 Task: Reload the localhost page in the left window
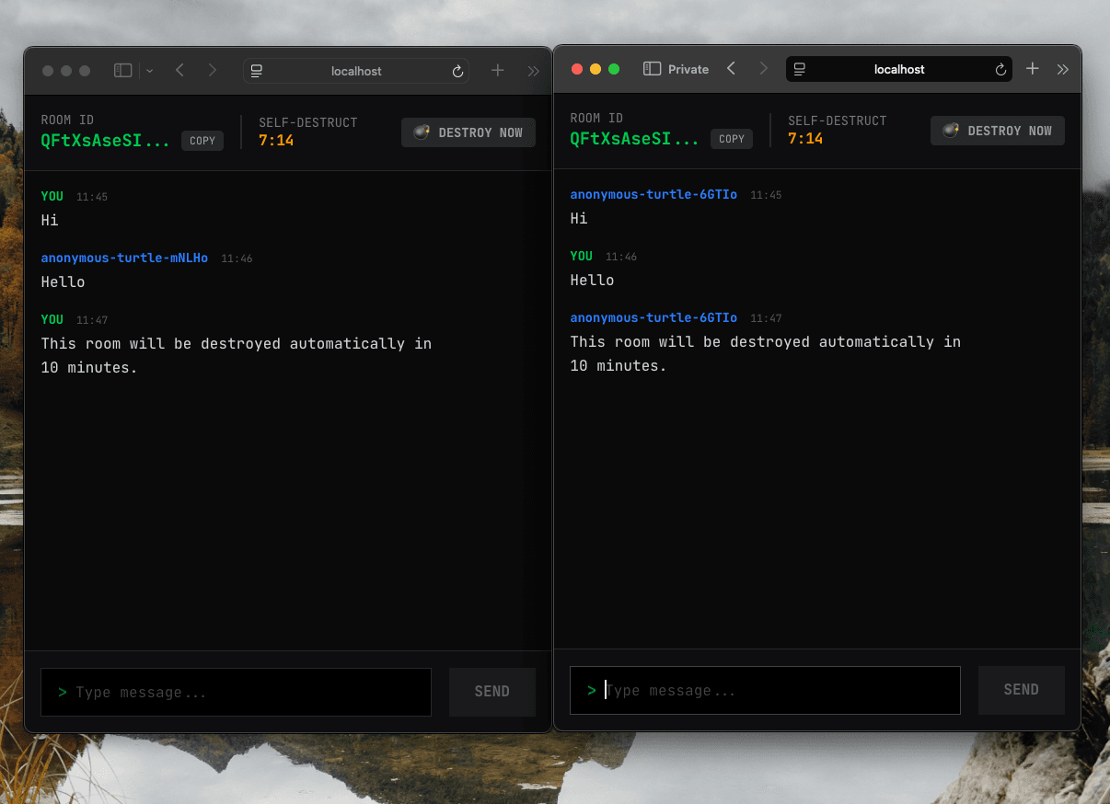(x=457, y=71)
